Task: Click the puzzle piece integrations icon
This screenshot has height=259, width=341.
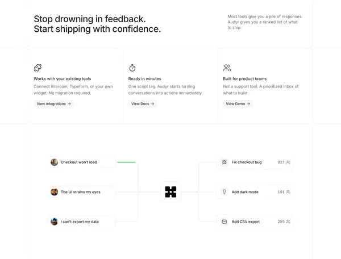Action: click(38, 68)
